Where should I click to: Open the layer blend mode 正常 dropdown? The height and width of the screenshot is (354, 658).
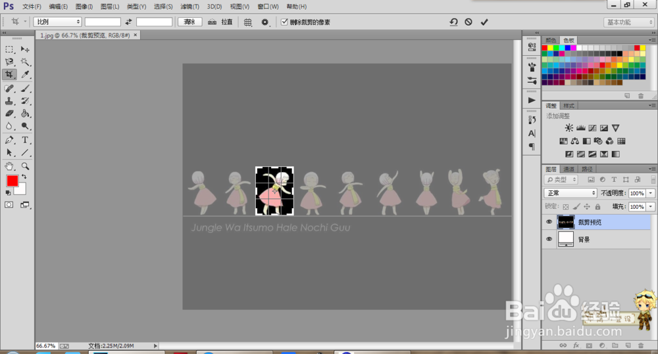570,193
